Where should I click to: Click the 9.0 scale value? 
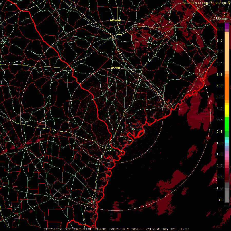[x=219, y=40]
